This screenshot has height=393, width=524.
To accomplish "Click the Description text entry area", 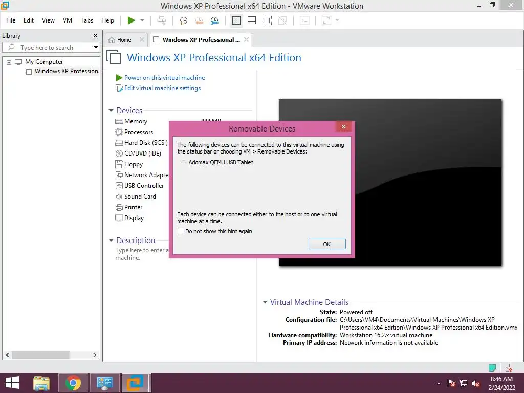I will click(142, 254).
